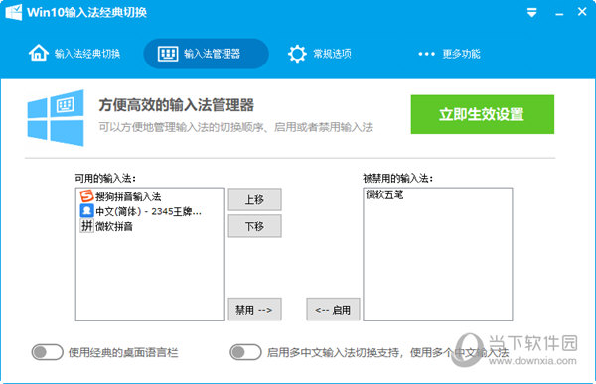The height and width of the screenshot is (384, 596).
Task: Switch to the 输入法管理器 tab
Action: (206, 54)
